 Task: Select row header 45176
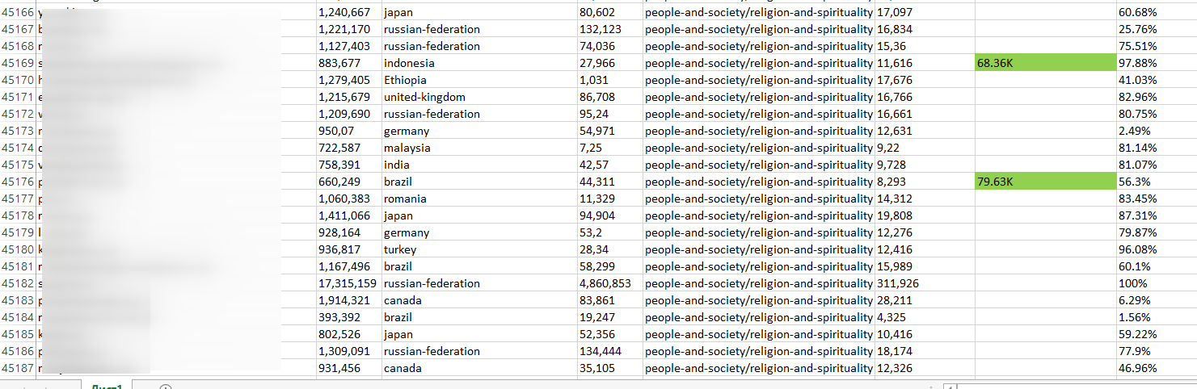tap(18, 182)
